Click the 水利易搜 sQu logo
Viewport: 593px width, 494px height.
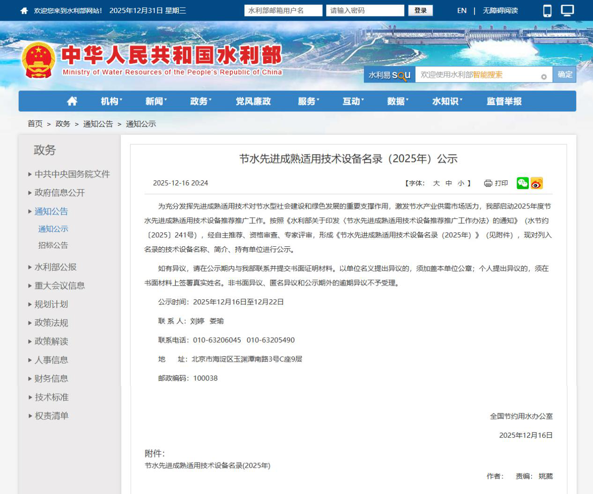click(x=390, y=74)
